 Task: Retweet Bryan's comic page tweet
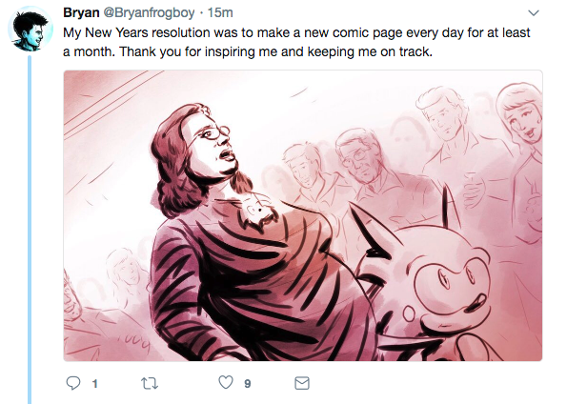[150, 383]
